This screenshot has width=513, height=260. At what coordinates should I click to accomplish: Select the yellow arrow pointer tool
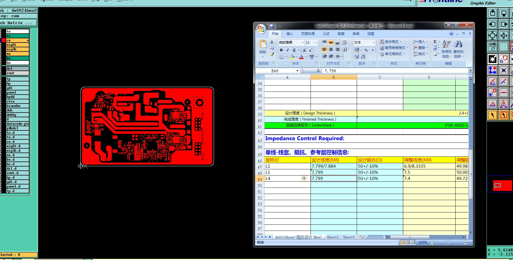(493, 115)
